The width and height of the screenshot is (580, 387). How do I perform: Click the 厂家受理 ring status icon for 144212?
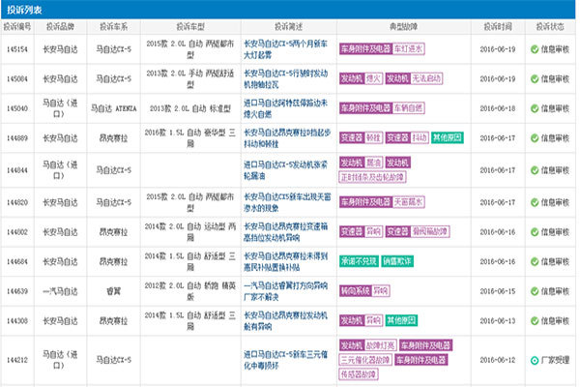pos(535,360)
